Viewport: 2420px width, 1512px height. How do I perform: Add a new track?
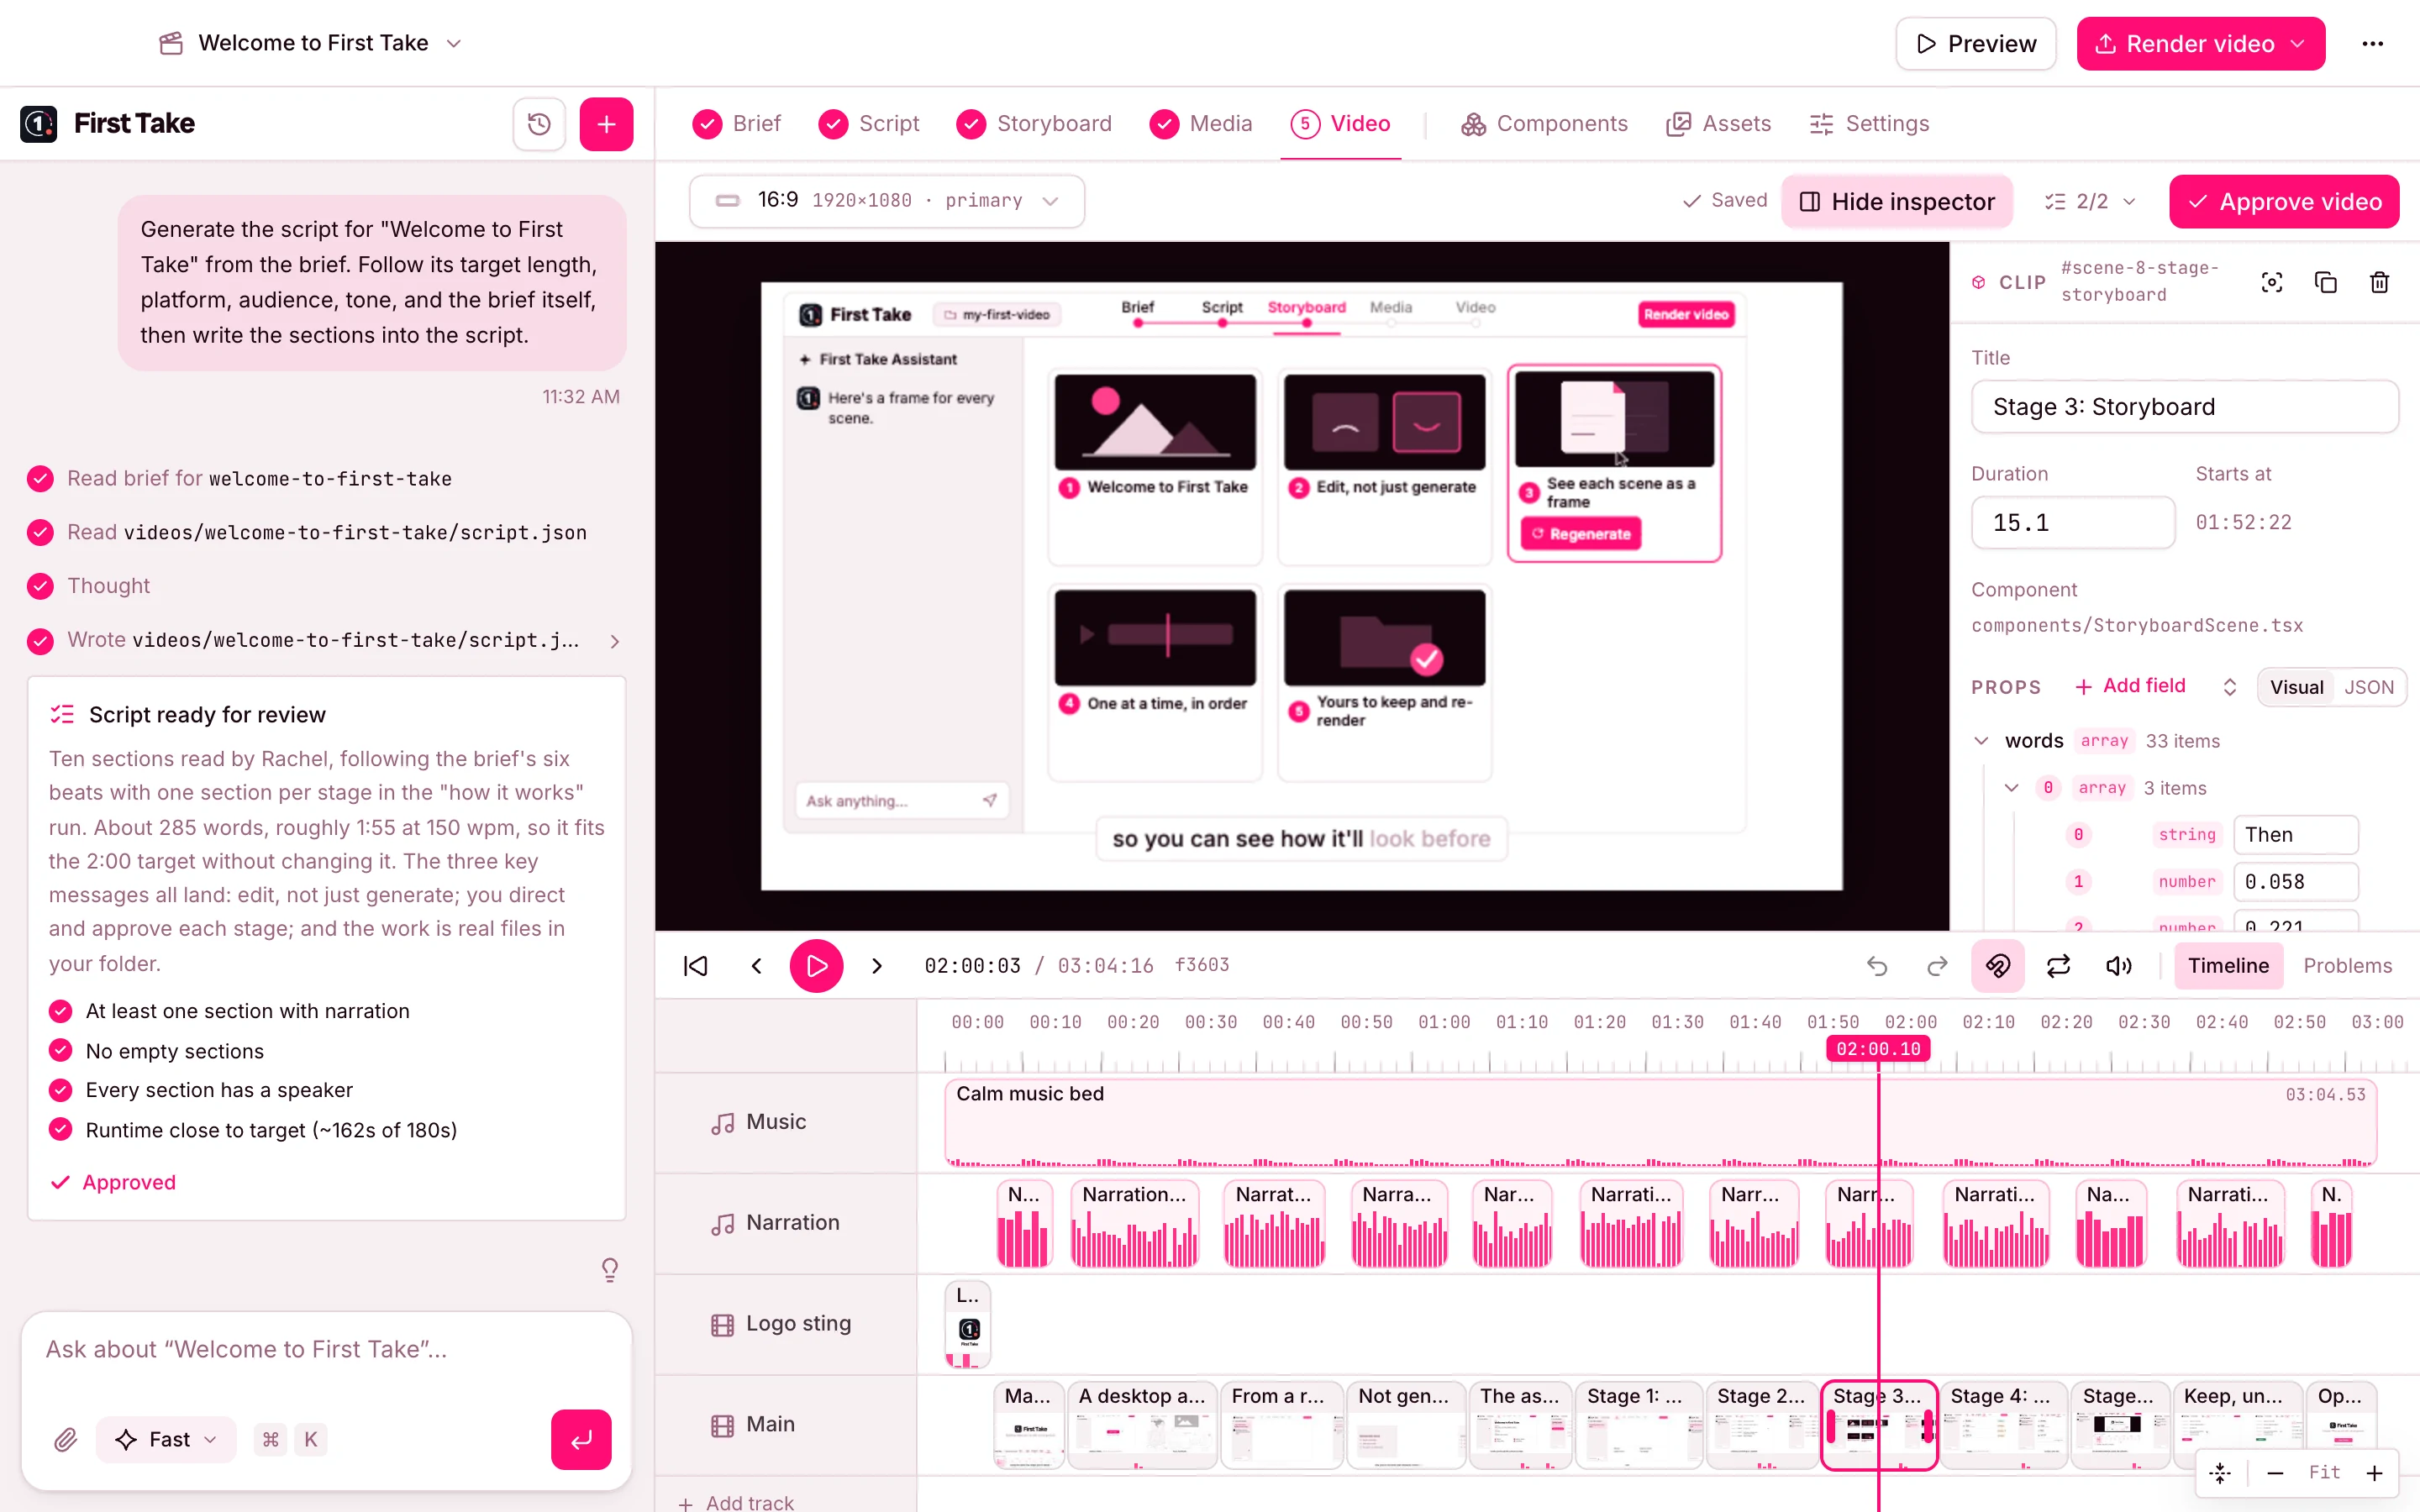pyautogui.click(x=736, y=1502)
